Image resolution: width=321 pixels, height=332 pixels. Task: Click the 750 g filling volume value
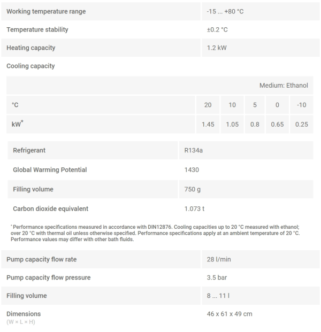(x=193, y=189)
